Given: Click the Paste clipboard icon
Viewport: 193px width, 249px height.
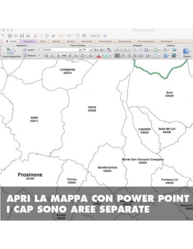Looking at the screenshot, I should (47, 36).
